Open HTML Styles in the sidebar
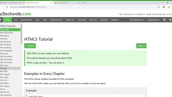172x97 pixels. 10,54
